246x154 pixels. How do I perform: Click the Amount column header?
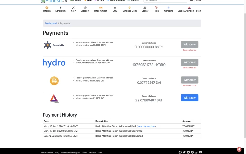pos(187,121)
